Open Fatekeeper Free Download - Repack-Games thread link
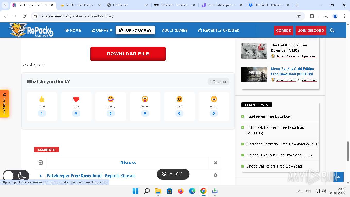This screenshot has width=350, height=197. point(91,176)
